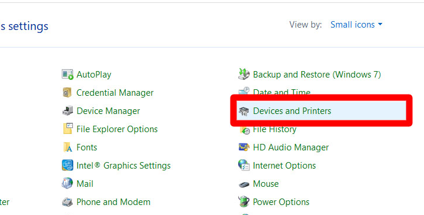Image resolution: width=424 pixels, height=215 pixels.
Task: Open Backup and Restore (Windows 7)
Action: [x=317, y=74]
